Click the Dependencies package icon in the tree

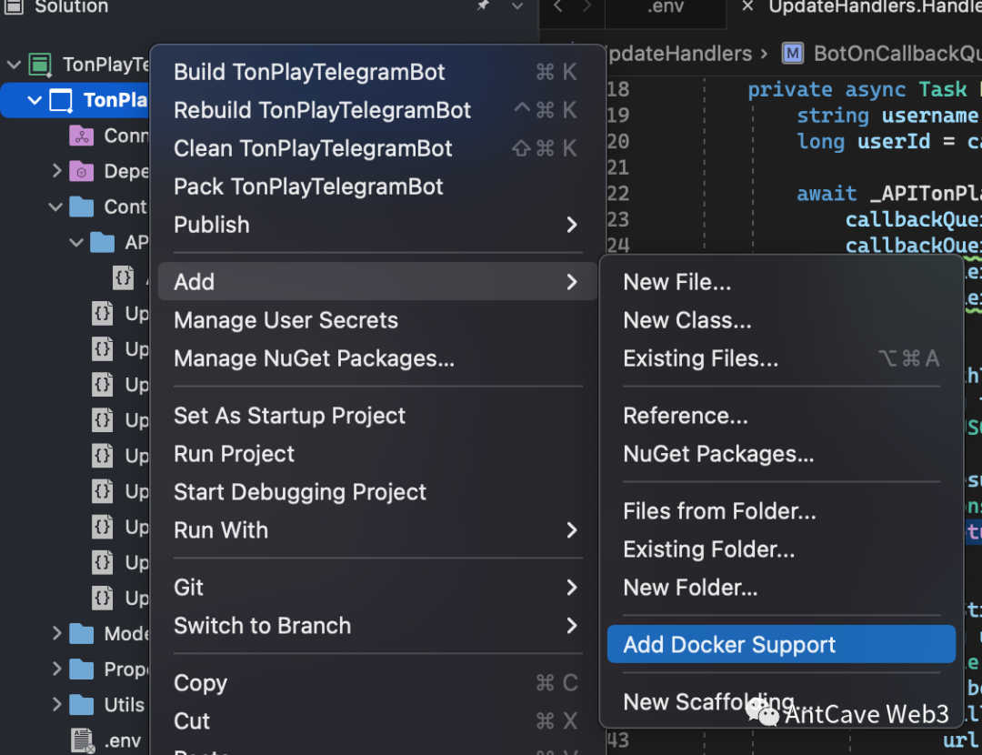tap(82, 171)
